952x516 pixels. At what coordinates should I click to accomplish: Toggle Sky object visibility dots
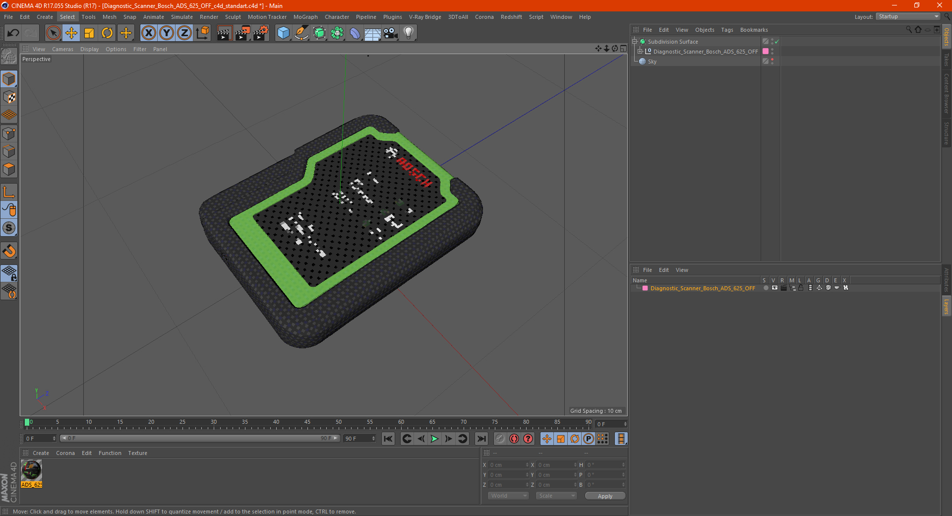[x=772, y=62]
